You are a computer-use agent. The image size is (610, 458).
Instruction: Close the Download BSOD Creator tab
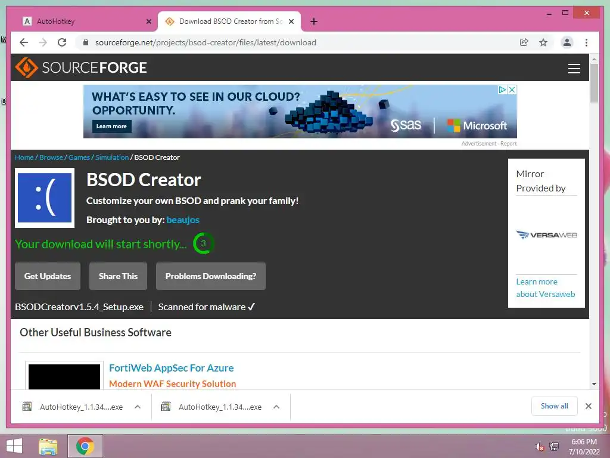[x=291, y=21]
